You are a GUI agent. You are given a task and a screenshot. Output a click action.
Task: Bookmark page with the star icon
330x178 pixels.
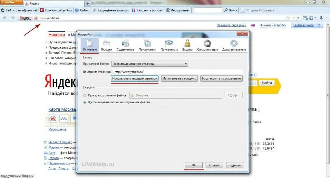288,18
